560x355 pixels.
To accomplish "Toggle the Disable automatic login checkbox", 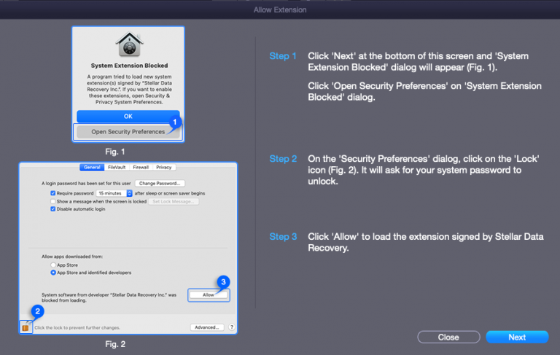I will pos(52,209).
